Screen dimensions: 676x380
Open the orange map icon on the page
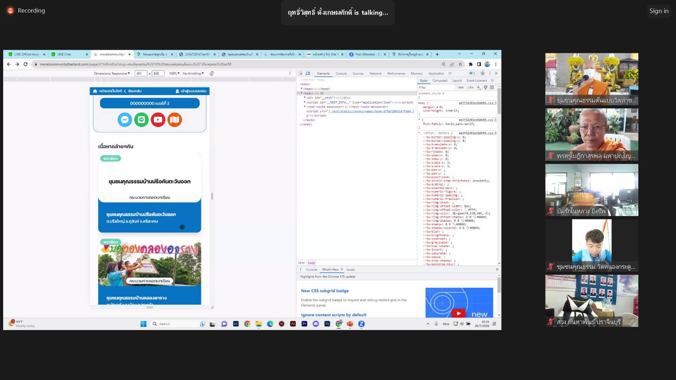pos(174,120)
